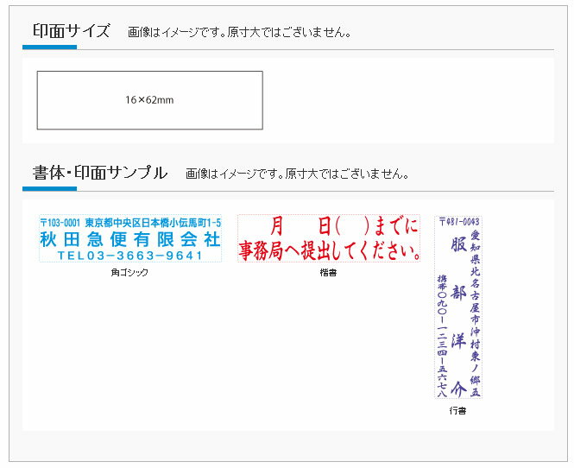This screenshot has width=574, height=468.
Task: Click the 秋田急便有限会社 company name text
Action: coord(129,239)
